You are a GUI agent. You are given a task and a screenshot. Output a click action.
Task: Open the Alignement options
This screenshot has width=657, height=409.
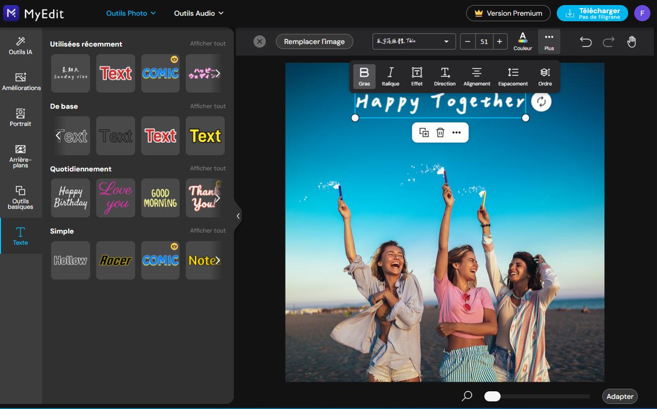point(477,76)
